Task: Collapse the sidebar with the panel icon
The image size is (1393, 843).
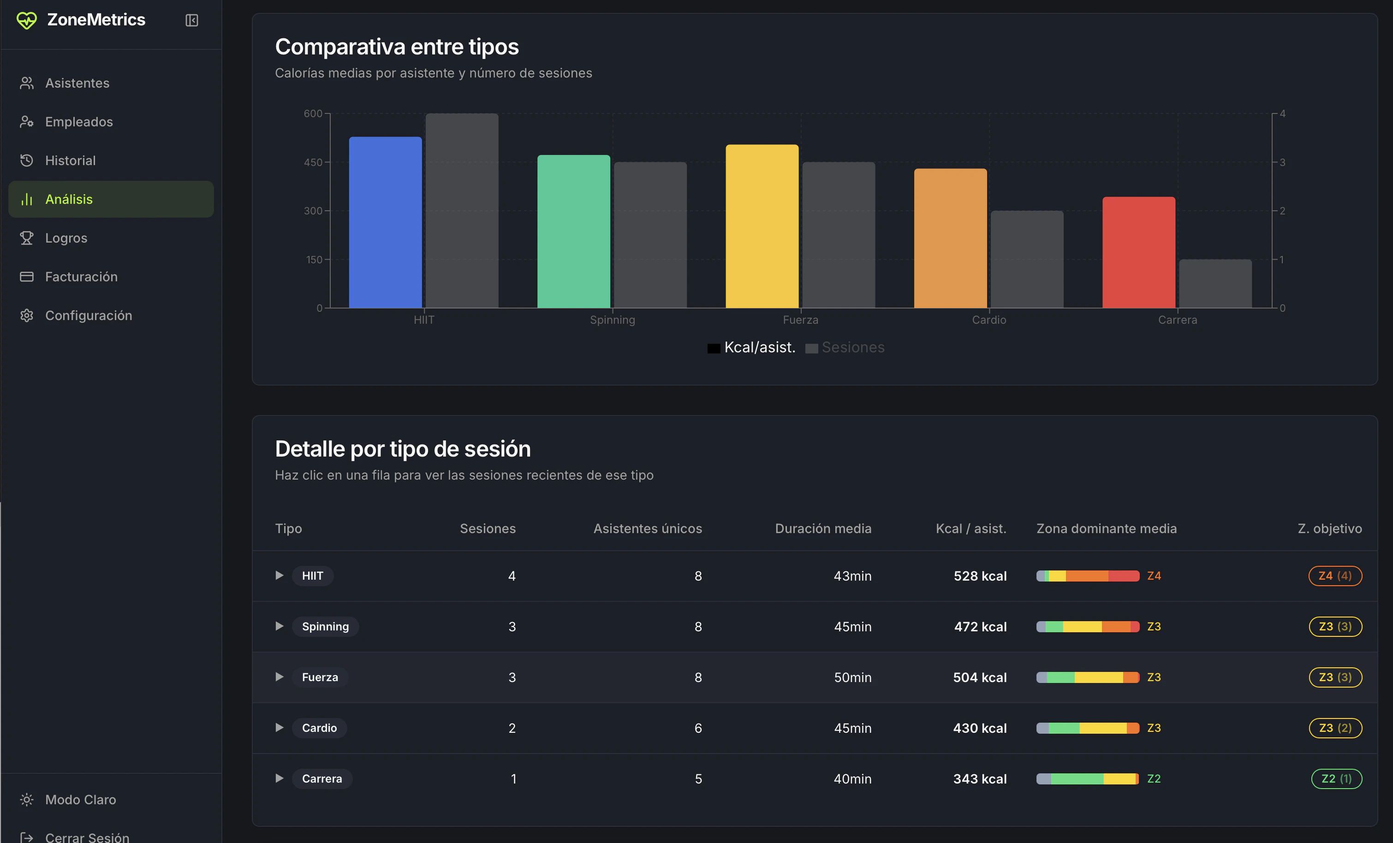Action: click(191, 20)
